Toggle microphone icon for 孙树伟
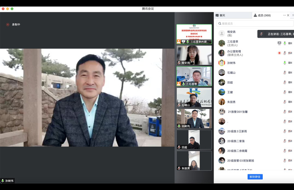 click(284, 63)
